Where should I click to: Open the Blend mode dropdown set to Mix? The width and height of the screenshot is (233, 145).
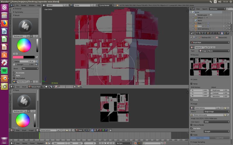click(x=30, y=68)
